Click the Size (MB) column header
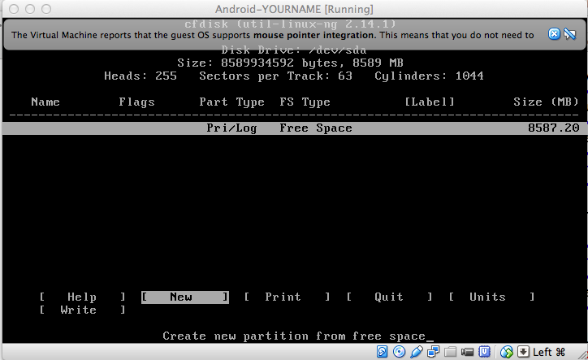 tap(546, 102)
